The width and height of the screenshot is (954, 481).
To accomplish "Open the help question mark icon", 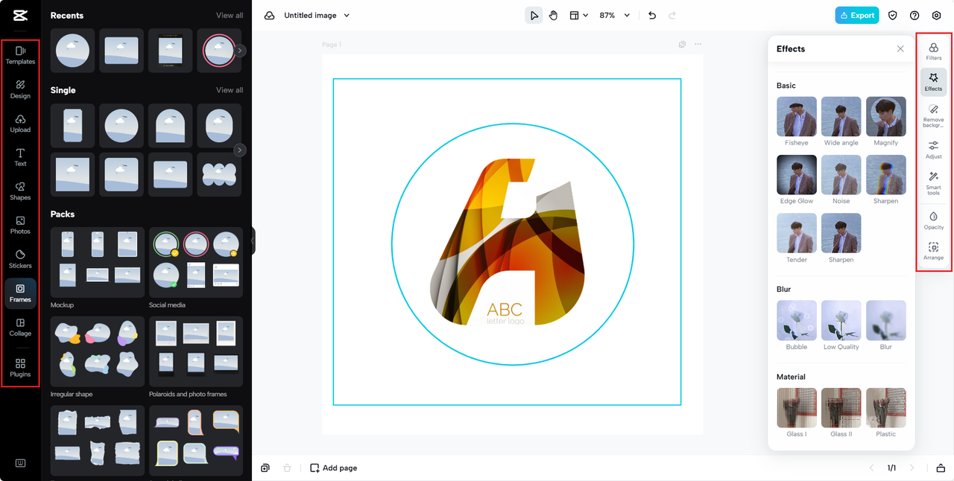I will [x=914, y=15].
